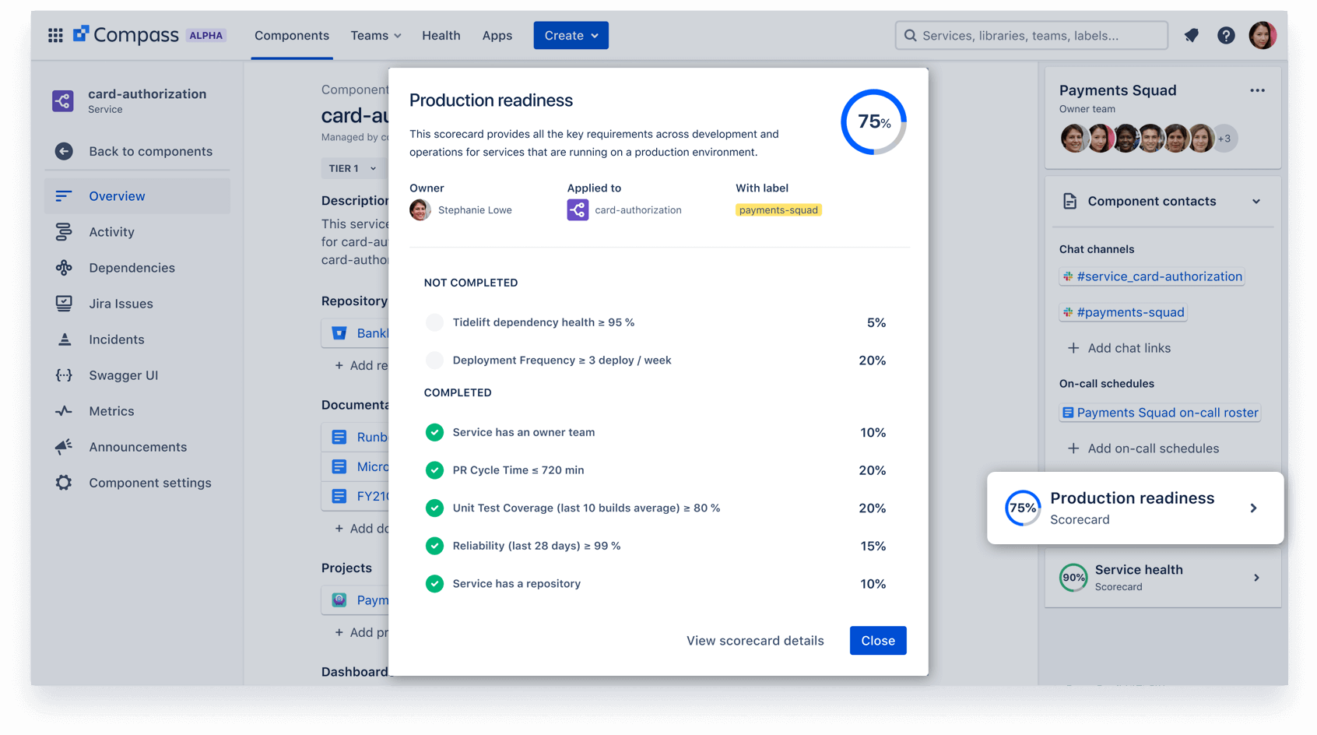Collapse the Component contacts section chevron
The width and height of the screenshot is (1317, 735).
[x=1256, y=202]
